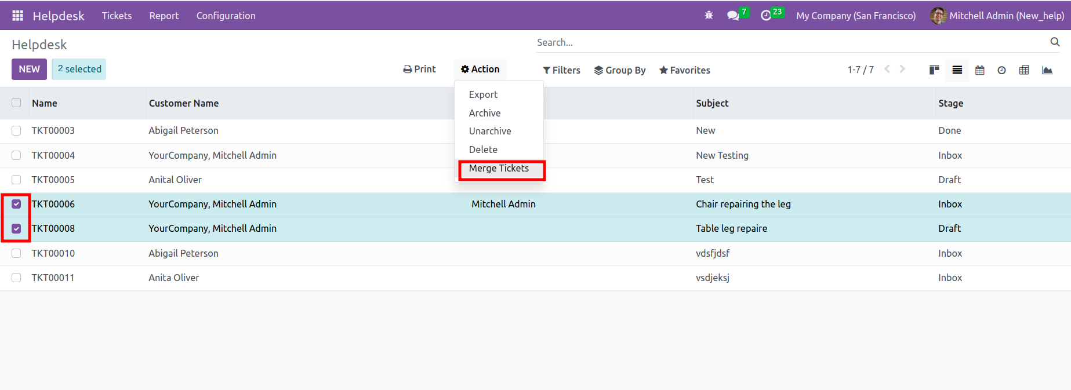The image size is (1071, 390).
Task: Switch to Calendar view
Action: pos(980,70)
